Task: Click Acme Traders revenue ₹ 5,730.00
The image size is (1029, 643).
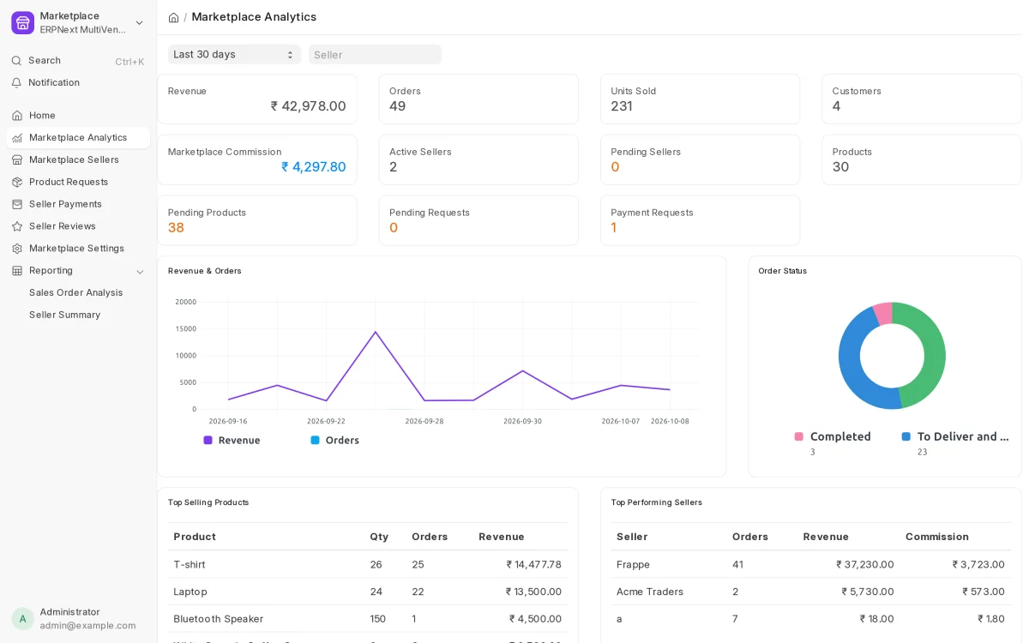Action: pos(868,592)
